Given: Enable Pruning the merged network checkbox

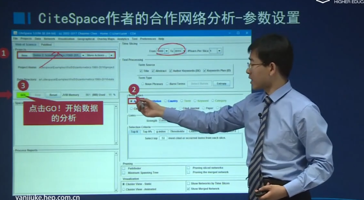Looking at the screenshot, I should pos(188,172).
